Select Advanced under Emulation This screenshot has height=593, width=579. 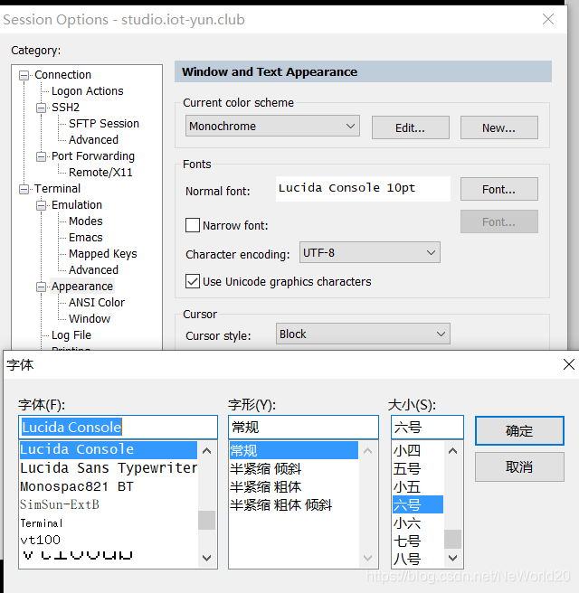coord(93,270)
